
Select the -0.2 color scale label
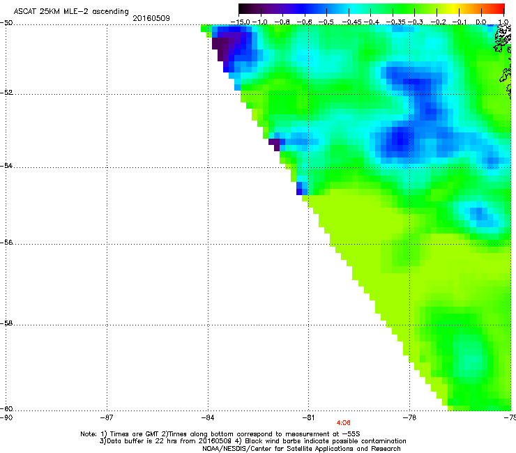coord(438,22)
